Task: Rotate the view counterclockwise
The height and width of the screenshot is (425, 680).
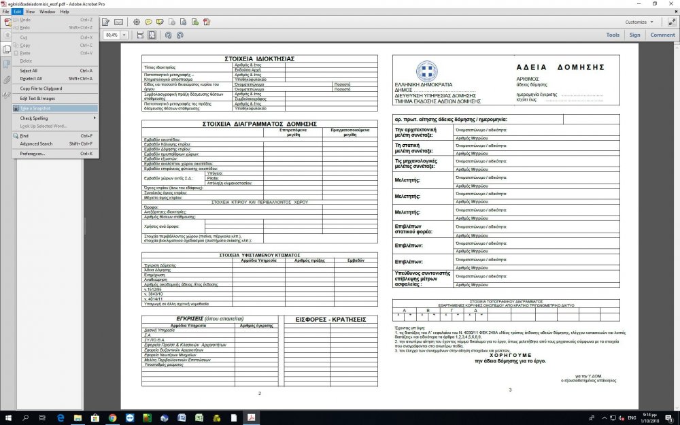Action: tap(167, 35)
